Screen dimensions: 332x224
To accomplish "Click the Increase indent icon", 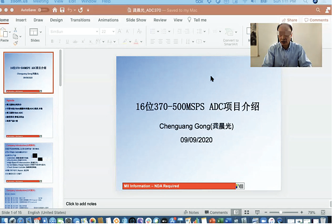I will coord(187,31).
